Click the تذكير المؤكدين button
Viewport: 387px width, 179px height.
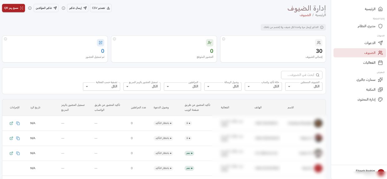tap(46, 8)
